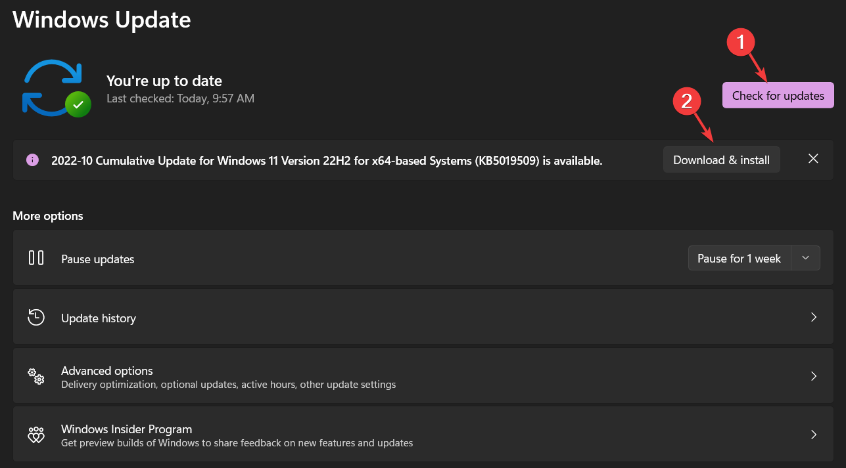Expand the pause duration dropdown arrow
Screen dimensions: 846x468
coord(806,258)
